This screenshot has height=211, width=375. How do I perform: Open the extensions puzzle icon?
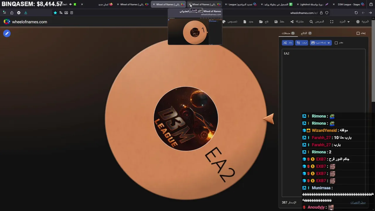12,13
